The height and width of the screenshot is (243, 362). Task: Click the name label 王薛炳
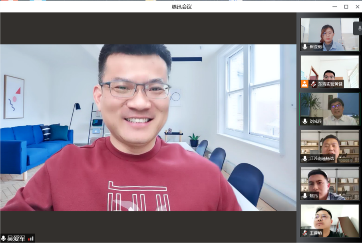point(316,233)
